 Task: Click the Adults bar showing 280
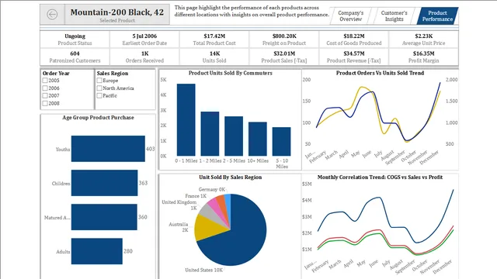pyautogui.click(x=96, y=251)
